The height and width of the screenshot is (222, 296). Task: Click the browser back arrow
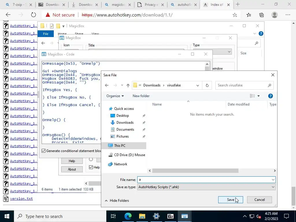click(8, 15)
